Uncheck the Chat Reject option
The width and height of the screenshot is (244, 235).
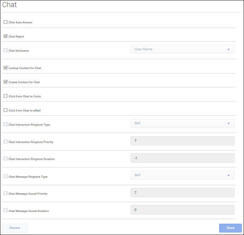5,36
